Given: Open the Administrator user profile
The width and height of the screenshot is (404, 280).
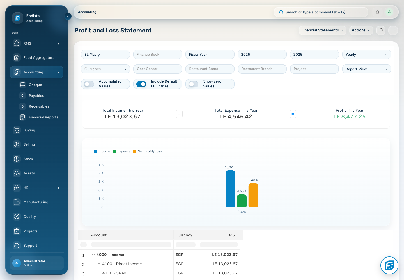Looking at the screenshot, I should pos(37,263).
